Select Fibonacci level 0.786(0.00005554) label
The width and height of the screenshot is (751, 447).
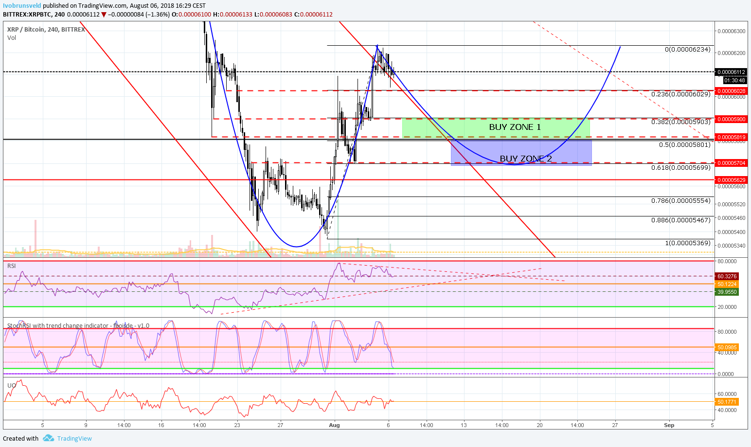point(681,200)
